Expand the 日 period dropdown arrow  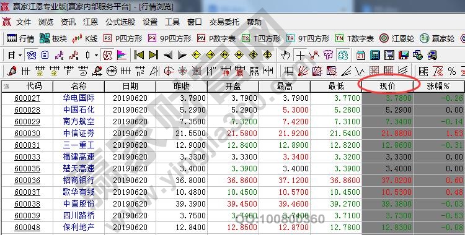click(x=20, y=55)
